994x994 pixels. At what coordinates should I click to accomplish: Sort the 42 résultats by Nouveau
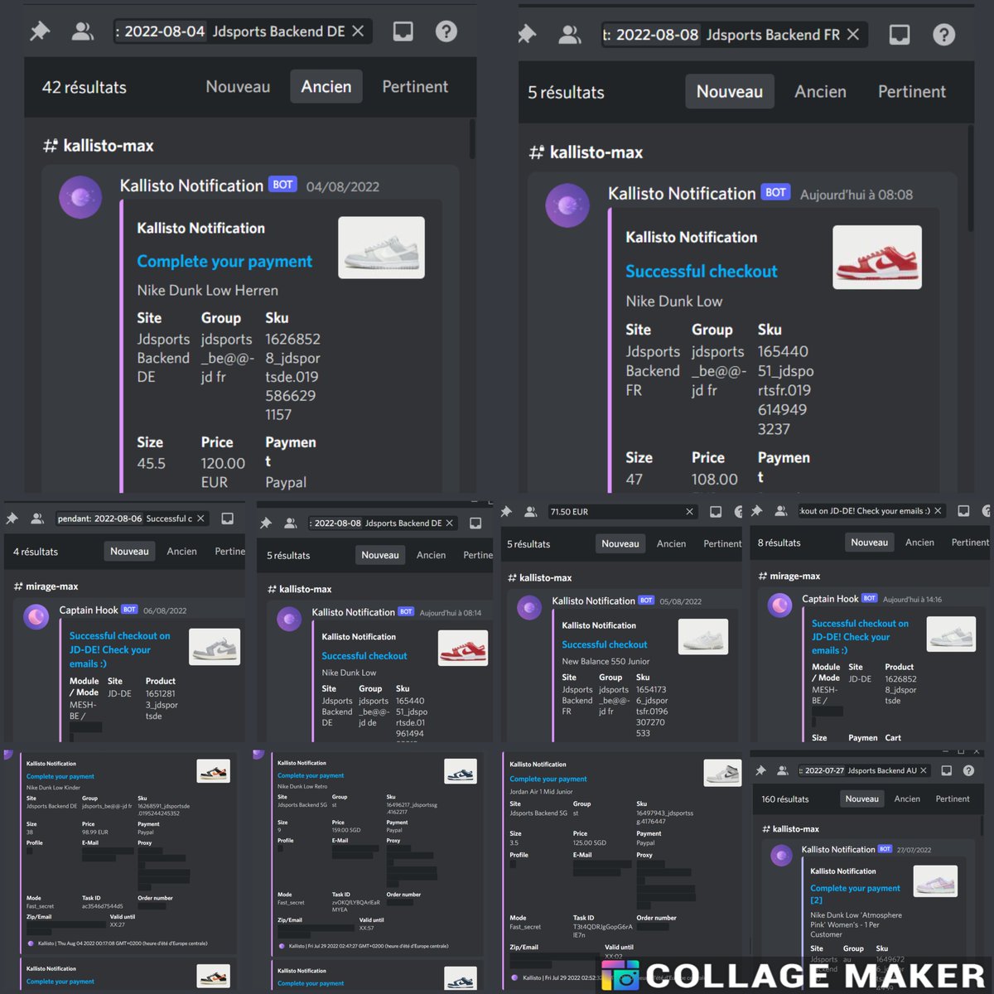(x=238, y=86)
